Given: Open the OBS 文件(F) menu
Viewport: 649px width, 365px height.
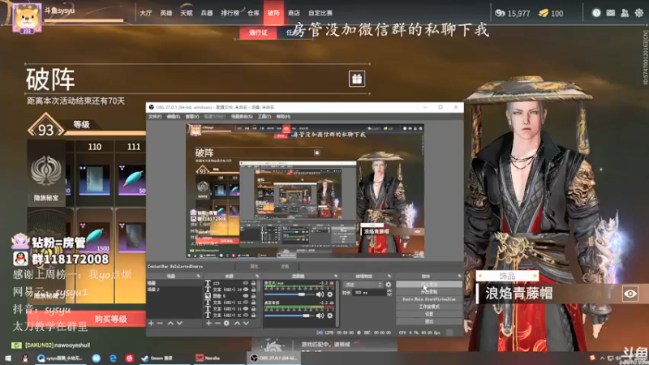Looking at the screenshot, I should [x=155, y=117].
